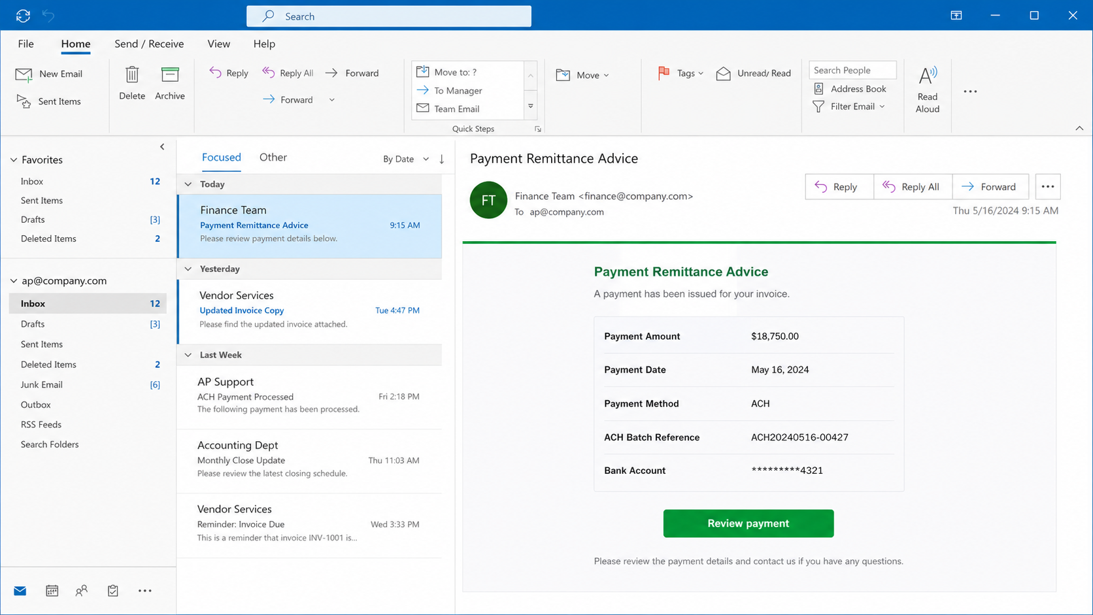The image size is (1093, 615).
Task: Open Junk Email folder
Action: click(x=88, y=385)
